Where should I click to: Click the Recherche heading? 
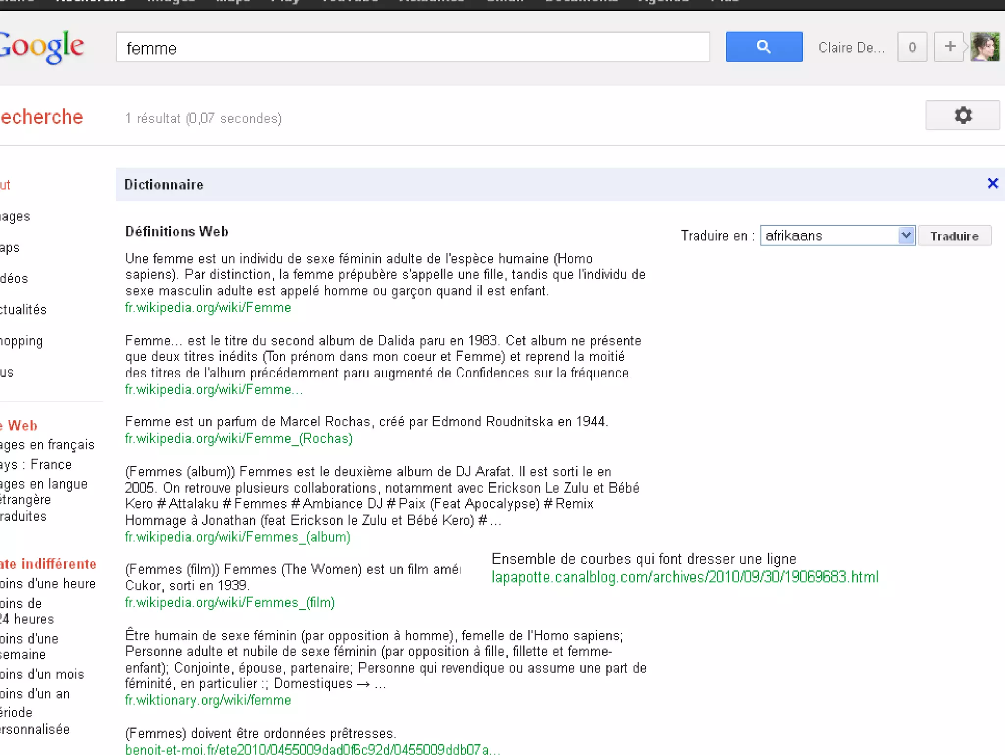[42, 117]
